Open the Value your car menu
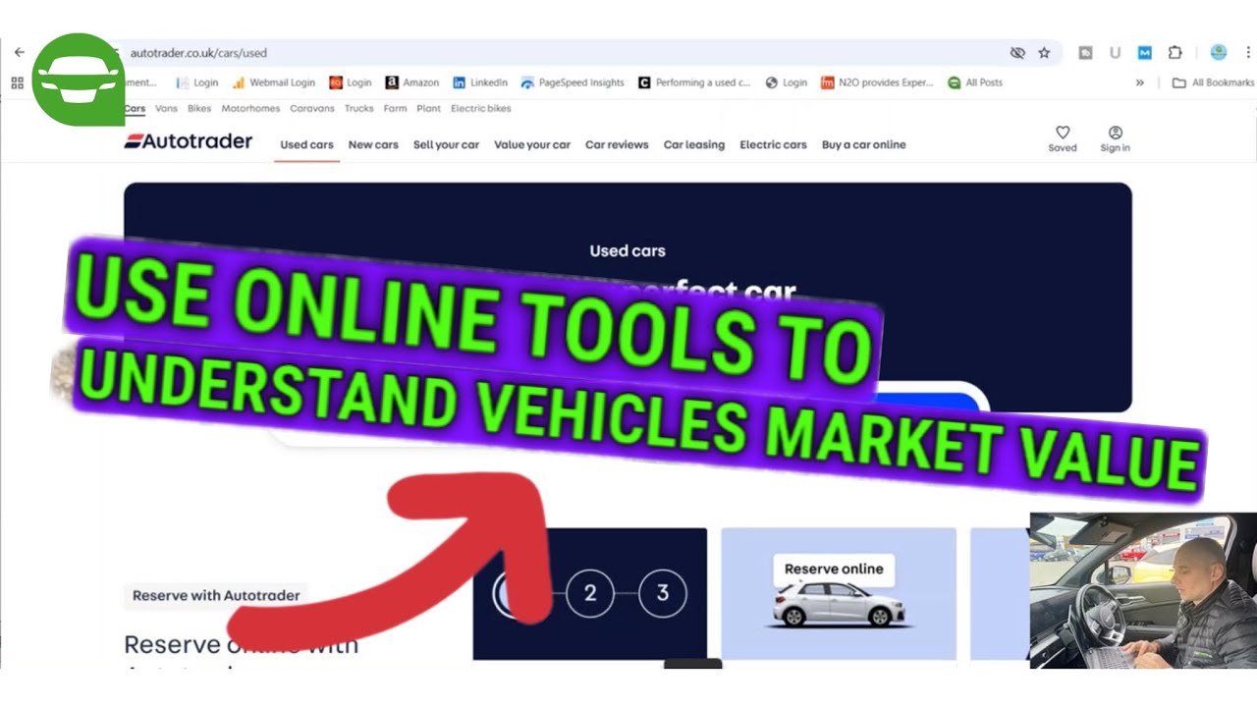1257x707 pixels. (532, 144)
